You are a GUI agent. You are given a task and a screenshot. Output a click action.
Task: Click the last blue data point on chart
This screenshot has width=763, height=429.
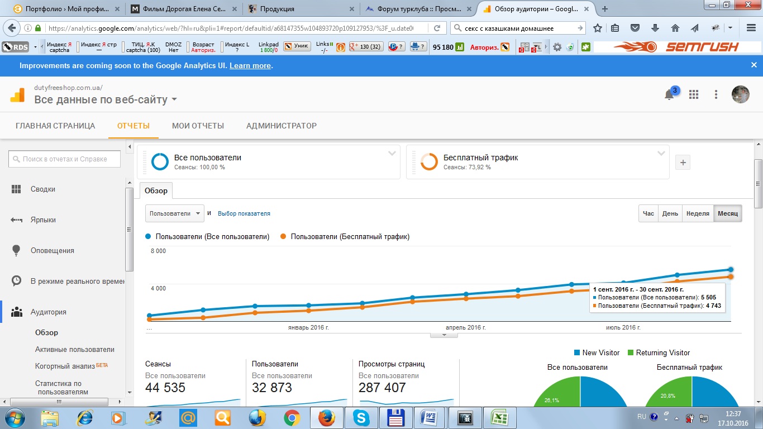(x=731, y=270)
